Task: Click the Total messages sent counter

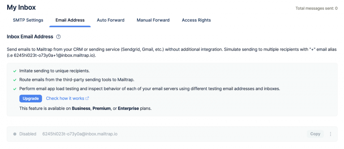Action: 316,8
